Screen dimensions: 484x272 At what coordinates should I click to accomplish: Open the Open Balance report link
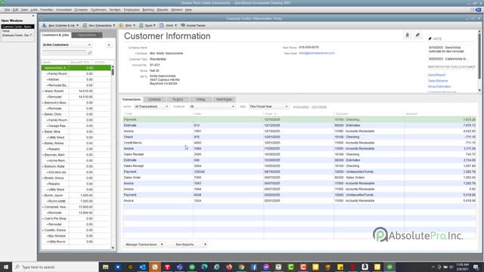pyautogui.click(x=438, y=81)
